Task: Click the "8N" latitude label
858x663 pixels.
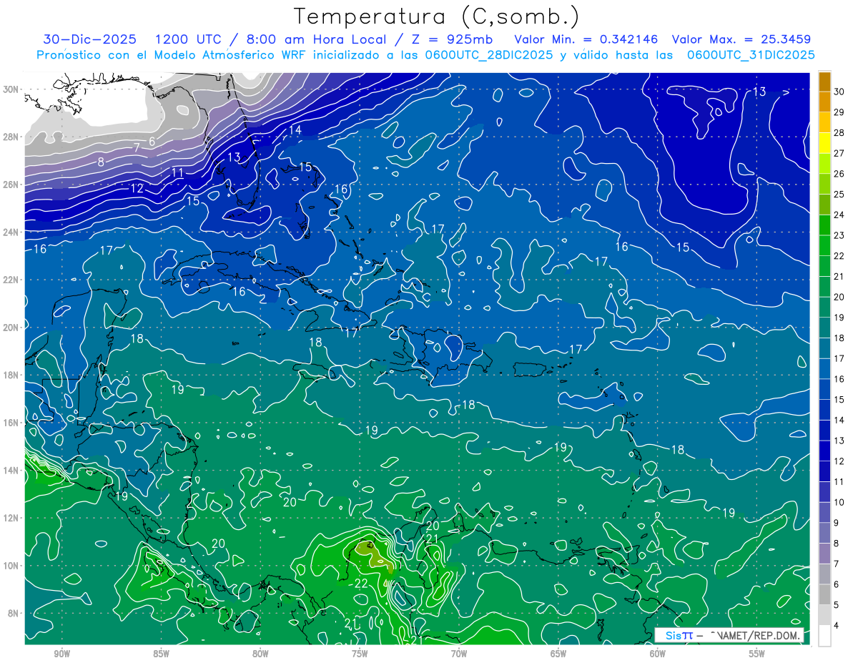Action: click(x=14, y=614)
